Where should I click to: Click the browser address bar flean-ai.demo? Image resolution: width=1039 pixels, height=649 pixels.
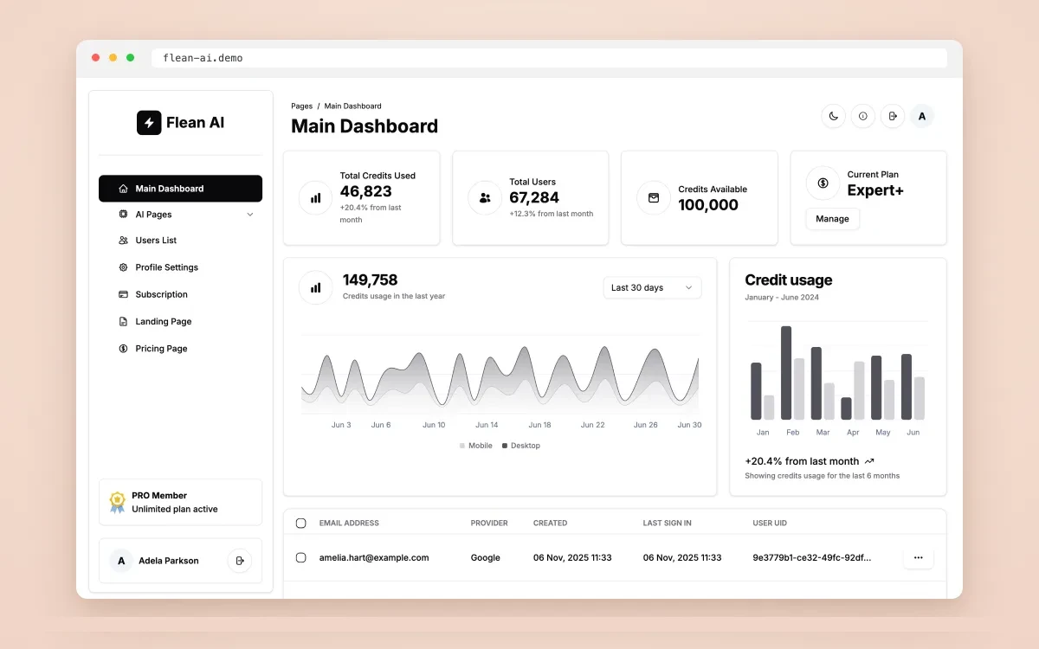click(549, 58)
